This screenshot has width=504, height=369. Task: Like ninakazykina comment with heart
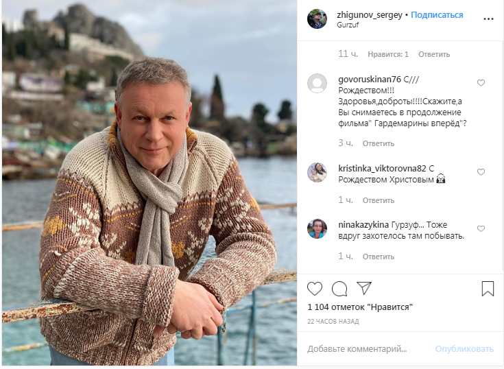(x=481, y=228)
